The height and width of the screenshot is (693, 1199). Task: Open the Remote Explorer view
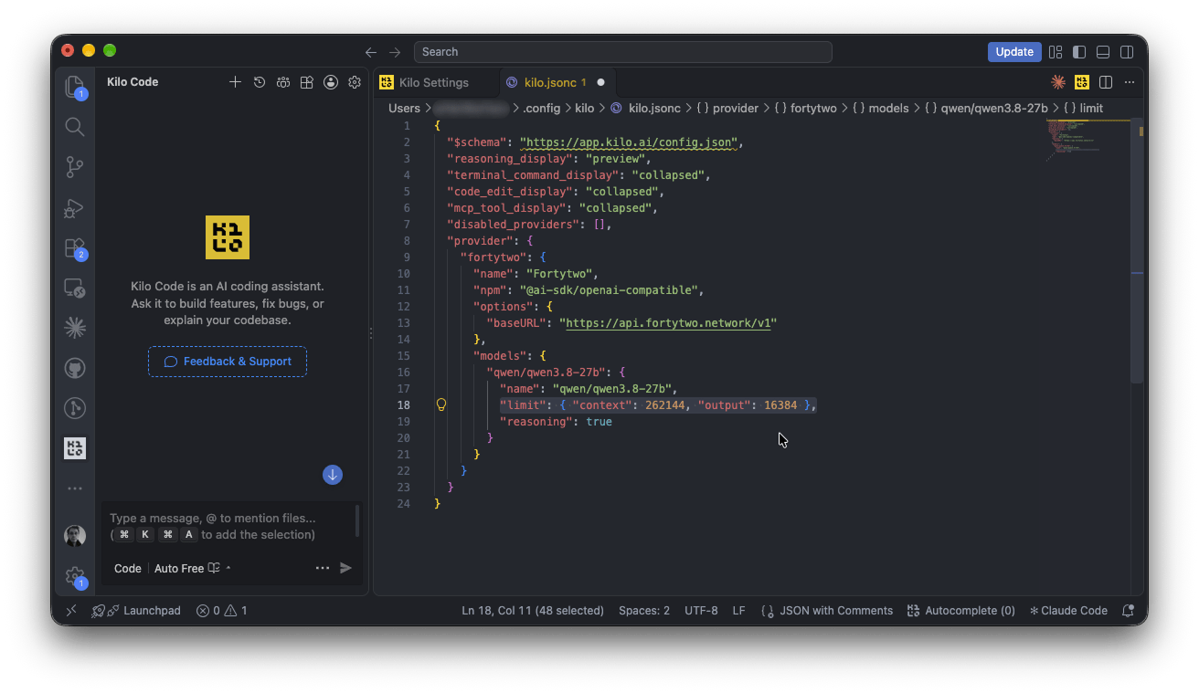pos(75,289)
